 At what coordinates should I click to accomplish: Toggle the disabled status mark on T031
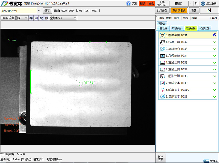coord(215,35)
